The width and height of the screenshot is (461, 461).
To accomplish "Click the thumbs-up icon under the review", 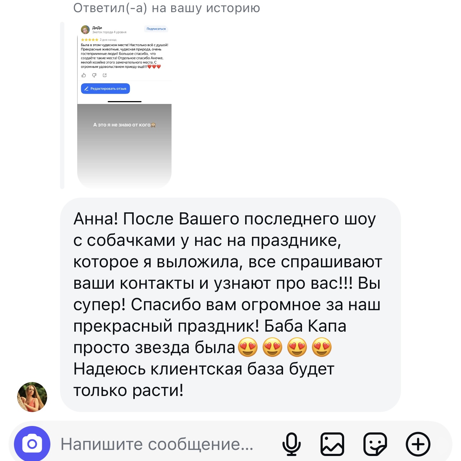I will [84, 75].
